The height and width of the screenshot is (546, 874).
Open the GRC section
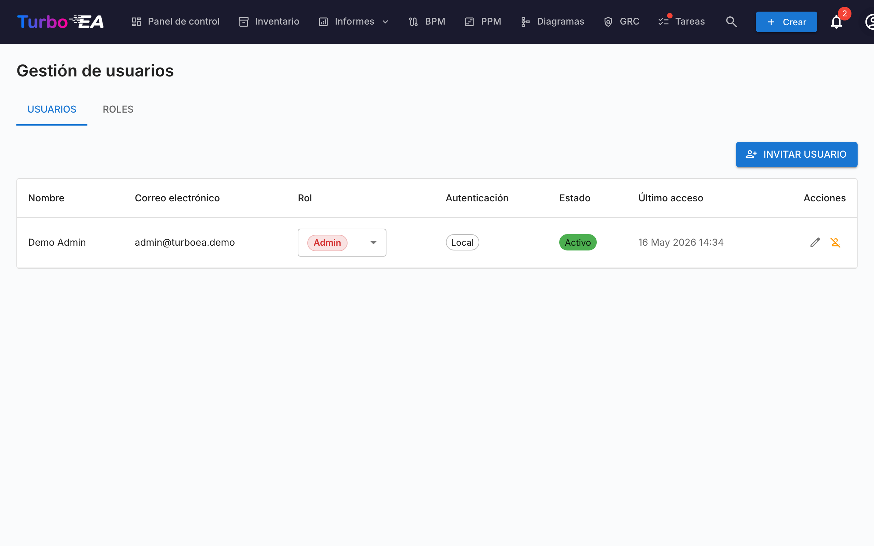(621, 21)
